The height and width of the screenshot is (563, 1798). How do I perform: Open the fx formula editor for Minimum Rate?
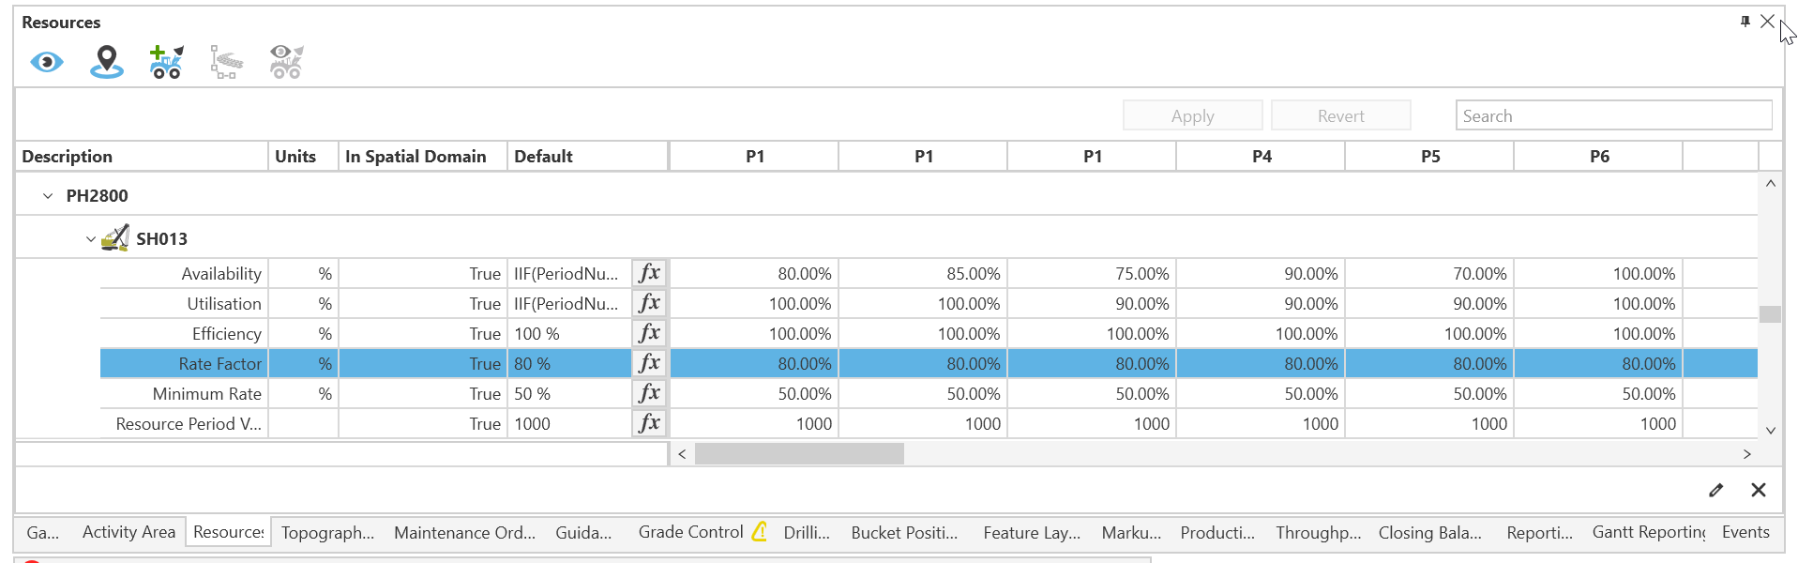(649, 393)
